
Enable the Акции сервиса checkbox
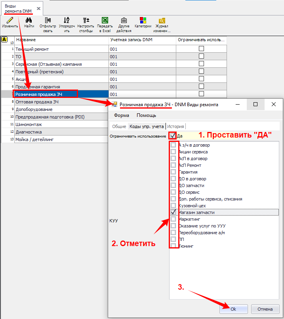pyautogui.click(x=173, y=152)
